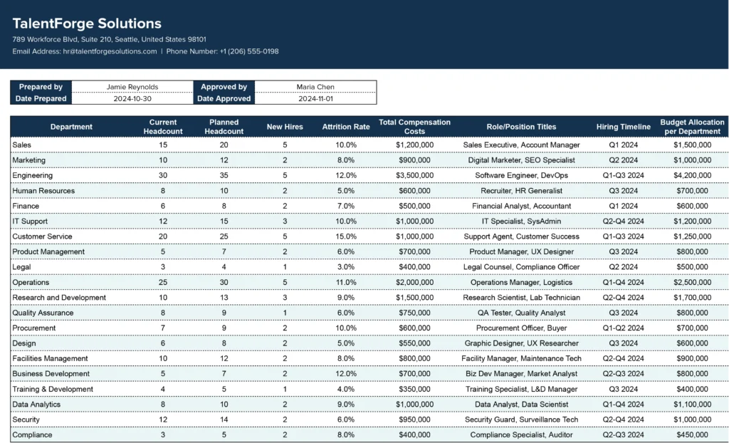
Task: Click the Operations department cell
Action: 71,283
